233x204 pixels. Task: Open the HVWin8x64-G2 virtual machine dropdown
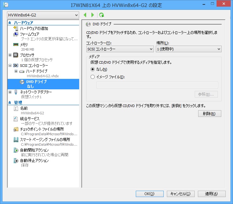pyautogui.click(x=43, y=15)
